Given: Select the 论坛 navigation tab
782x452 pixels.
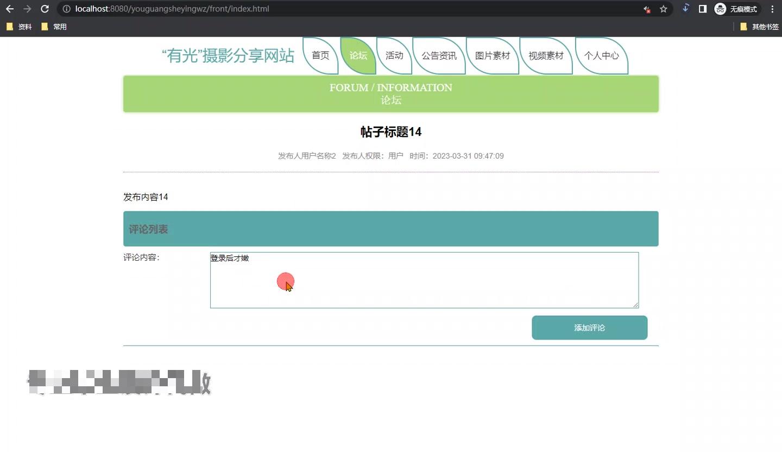Looking at the screenshot, I should tap(358, 55).
